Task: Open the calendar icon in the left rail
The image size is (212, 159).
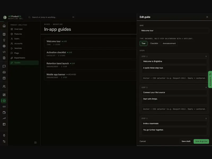Action: (x=4, y=78)
